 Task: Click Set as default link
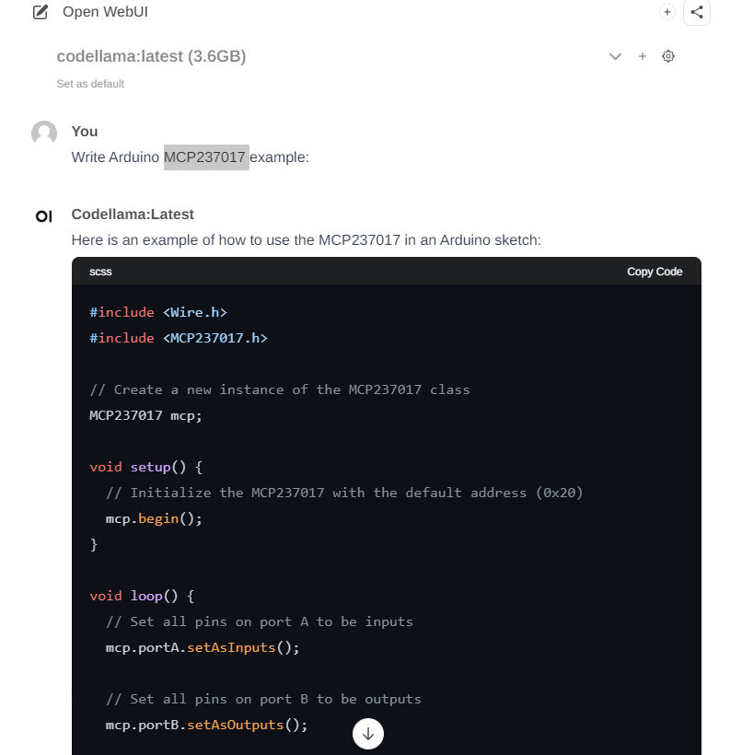90,84
